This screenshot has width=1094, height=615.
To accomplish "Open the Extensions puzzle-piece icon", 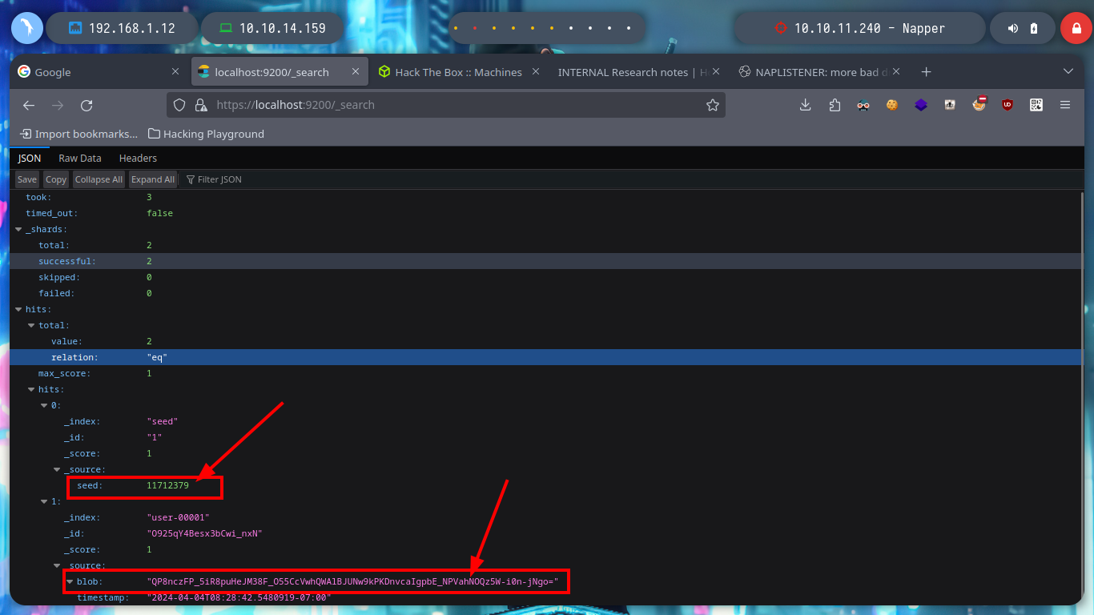I will coord(835,105).
